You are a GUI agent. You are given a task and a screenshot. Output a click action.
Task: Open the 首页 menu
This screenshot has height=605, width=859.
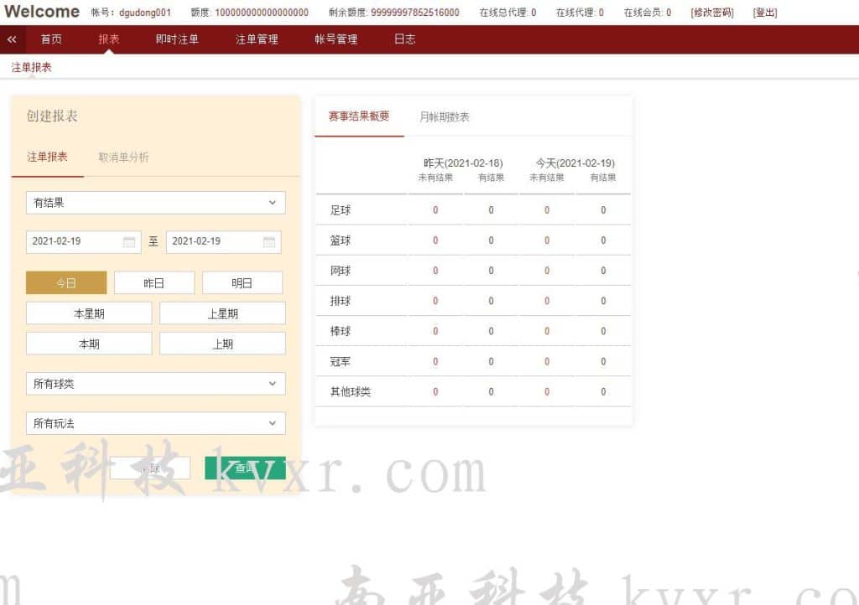click(51, 39)
